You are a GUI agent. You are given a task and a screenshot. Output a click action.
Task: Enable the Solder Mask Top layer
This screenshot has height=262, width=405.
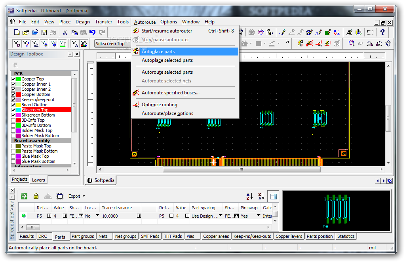pos(13,131)
